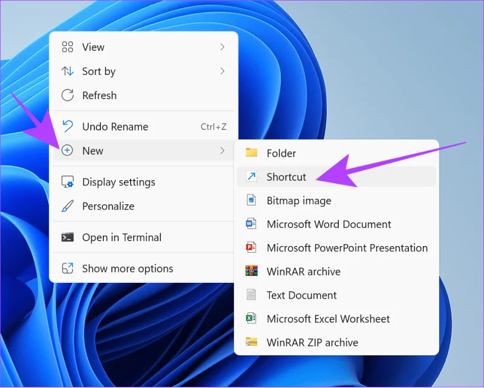Click the Bitmap image file icon
This screenshot has width=484, height=388.
pos(251,200)
